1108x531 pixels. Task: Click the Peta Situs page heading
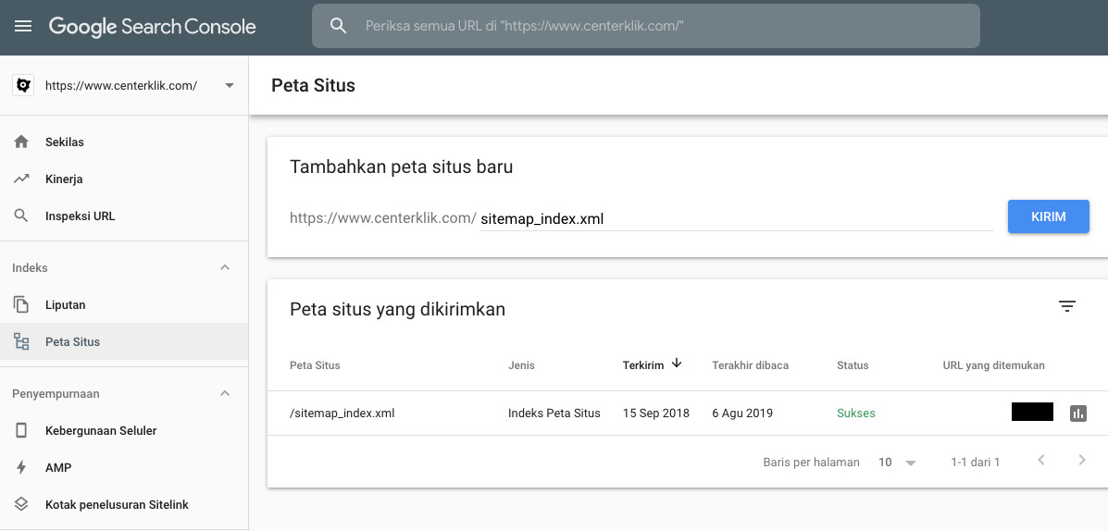click(313, 85)
